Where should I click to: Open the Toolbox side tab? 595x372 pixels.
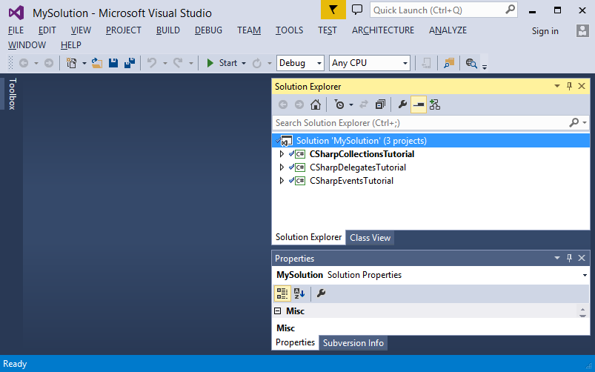[12, 94]
